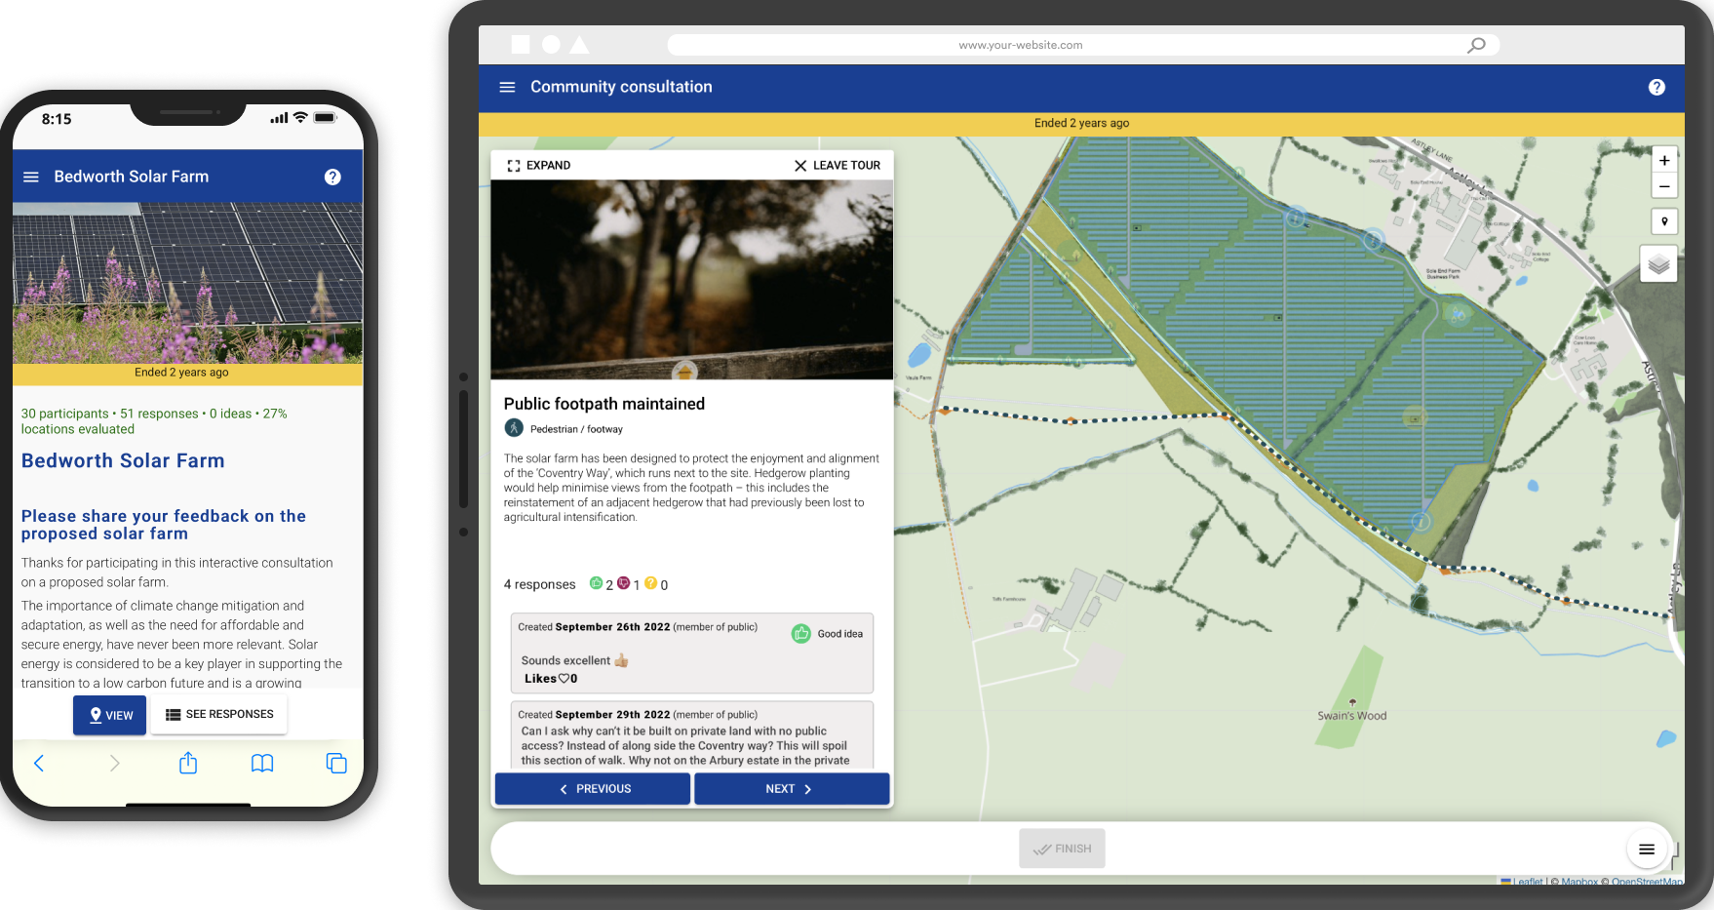This screenshot has height=910, width=1714.
Task: Click the 'Created September 29th 2022' response
Action: [x=691, y=735]
